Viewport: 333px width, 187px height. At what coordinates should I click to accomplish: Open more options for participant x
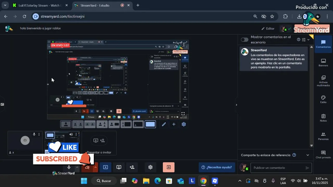pos(39,134)
